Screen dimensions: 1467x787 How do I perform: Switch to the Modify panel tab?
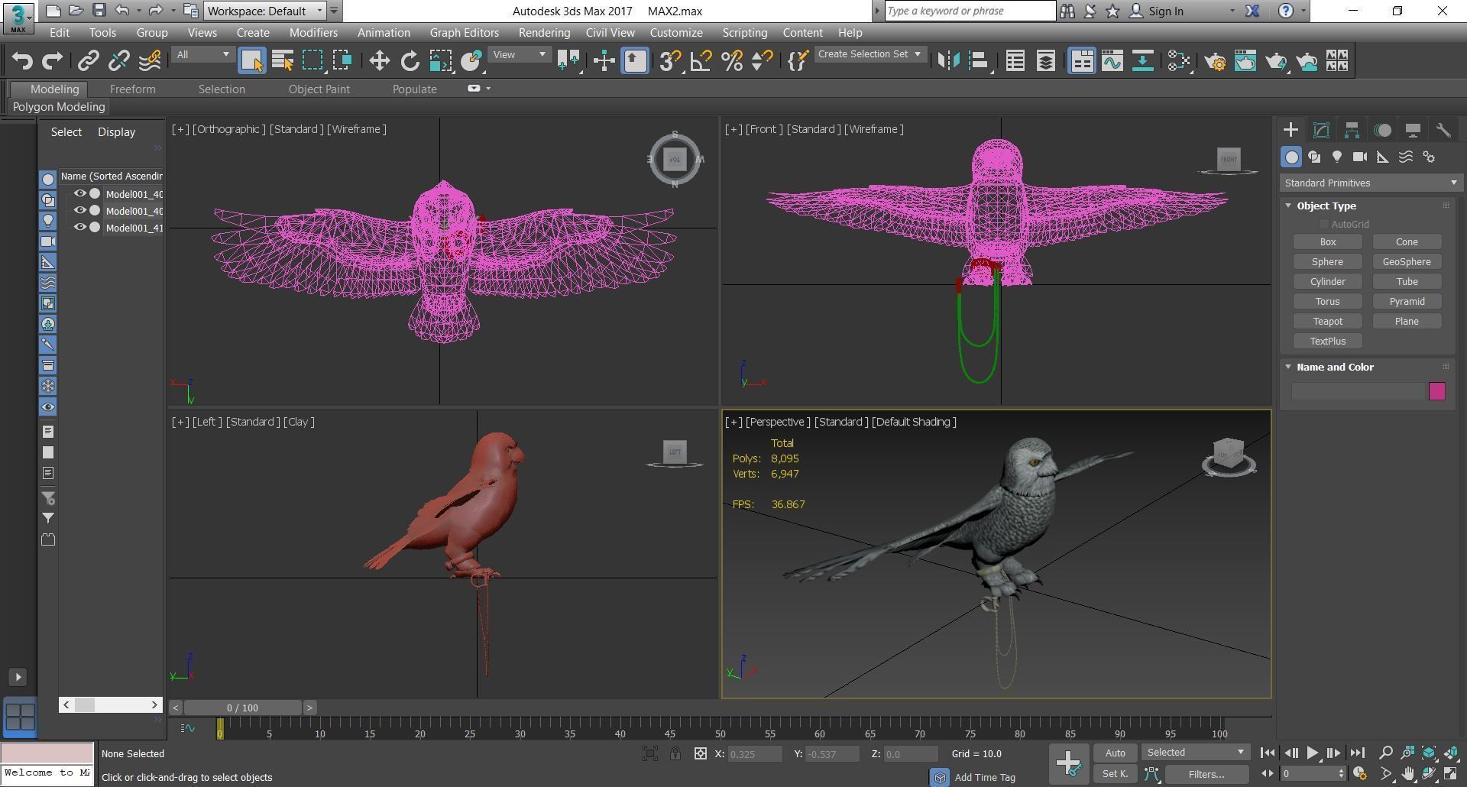pos(1321,130)
